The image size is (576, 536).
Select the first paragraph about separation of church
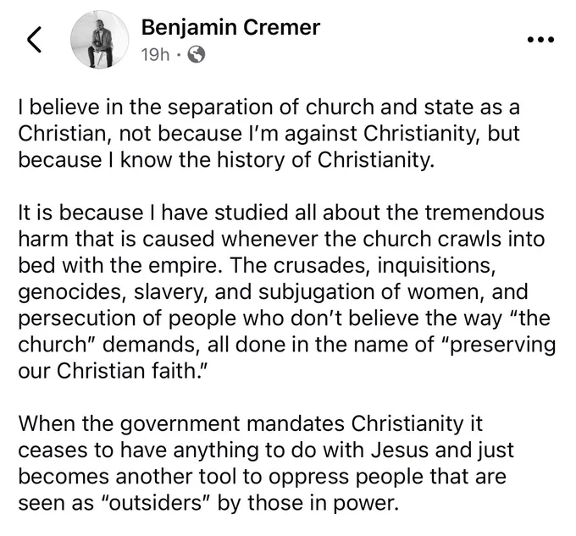(269, 134)
